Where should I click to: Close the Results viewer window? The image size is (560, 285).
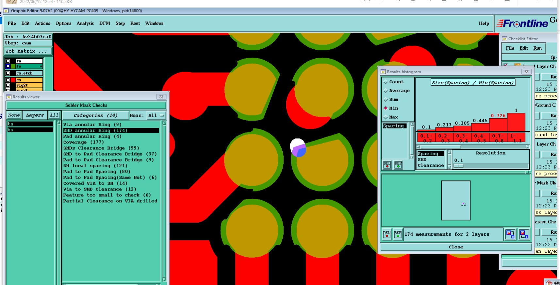(161, 97)
